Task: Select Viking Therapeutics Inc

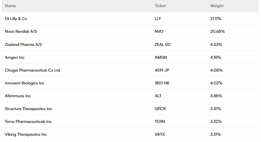Action: click(26, 134)
